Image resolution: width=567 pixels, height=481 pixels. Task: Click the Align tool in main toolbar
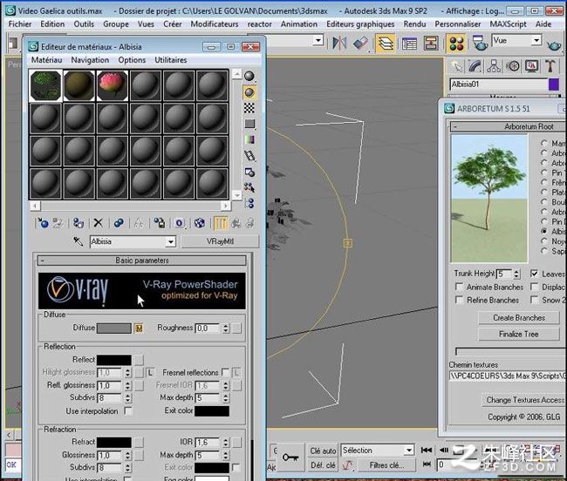coord(360,44)
